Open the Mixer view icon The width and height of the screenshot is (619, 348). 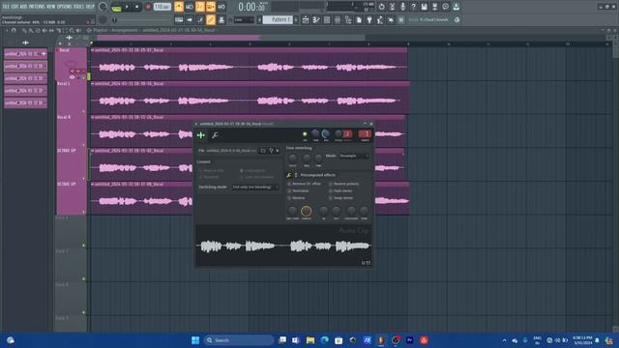pos(338,19)
